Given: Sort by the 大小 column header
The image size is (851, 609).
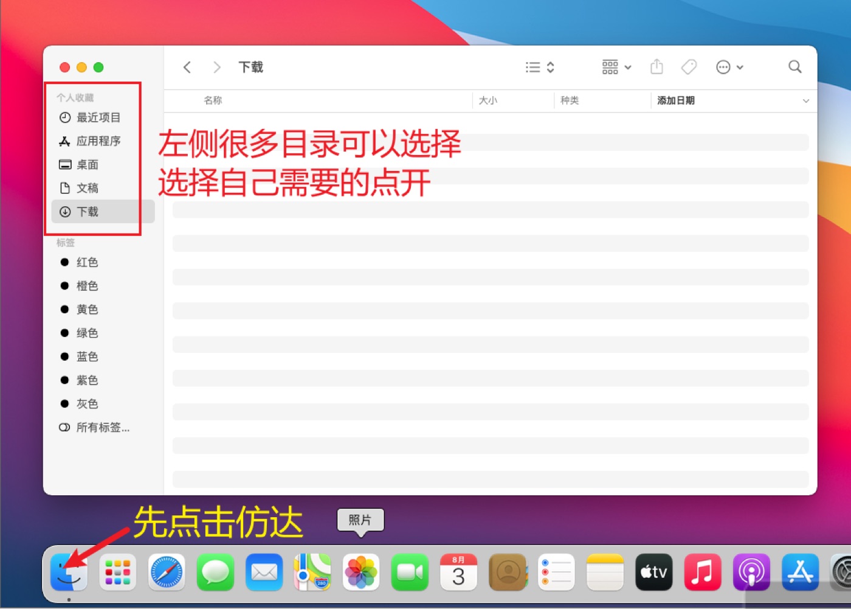Looking at the screenshot, I should [x=488, y=100].
